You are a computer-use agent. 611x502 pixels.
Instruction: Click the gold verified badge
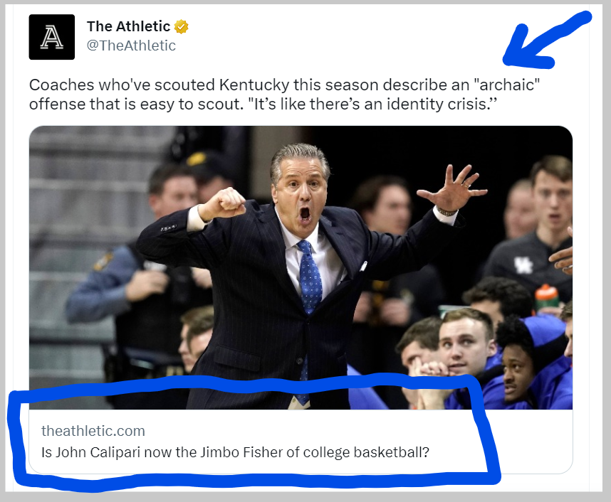pyautogui.click(x=182, y=27)
